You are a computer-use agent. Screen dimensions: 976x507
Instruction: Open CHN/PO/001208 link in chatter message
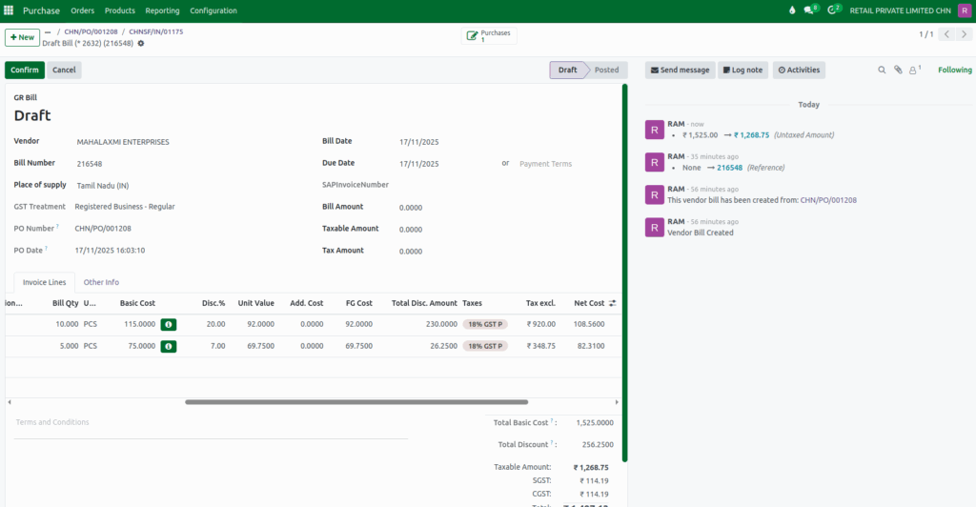[x=828, y=200]
